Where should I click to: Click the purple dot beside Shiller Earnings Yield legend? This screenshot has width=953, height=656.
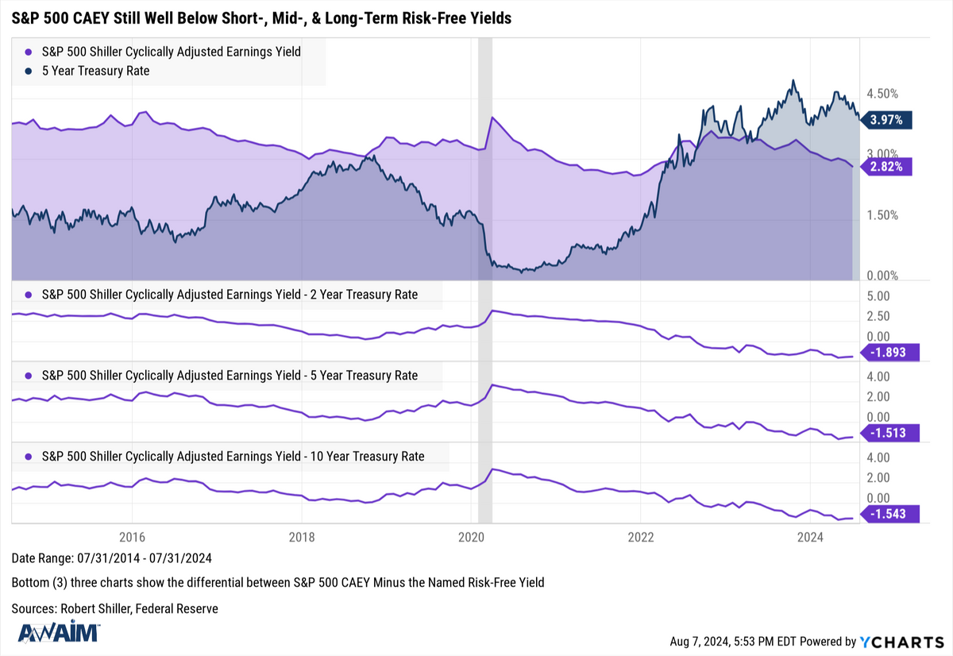pos(28,52)
